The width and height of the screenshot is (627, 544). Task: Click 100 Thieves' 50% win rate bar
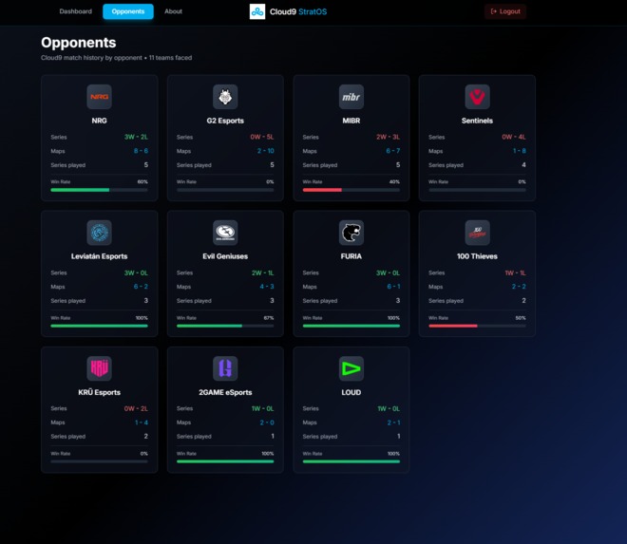click(x=477, y=326)
